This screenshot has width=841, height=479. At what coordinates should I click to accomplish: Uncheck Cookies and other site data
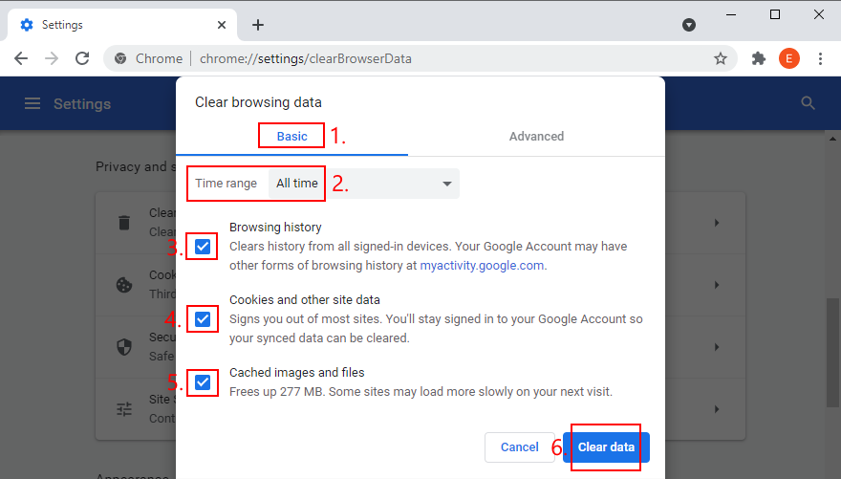pyautogui.click(x=203, y=318)
